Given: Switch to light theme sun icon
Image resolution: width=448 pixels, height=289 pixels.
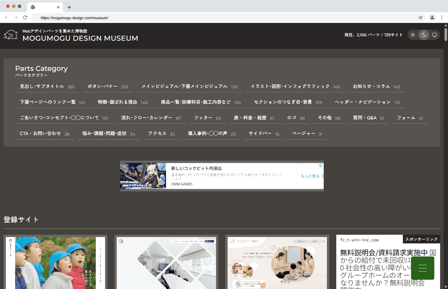Looking at the screenshot, I should pyautogui.click(x=413, y=35).
